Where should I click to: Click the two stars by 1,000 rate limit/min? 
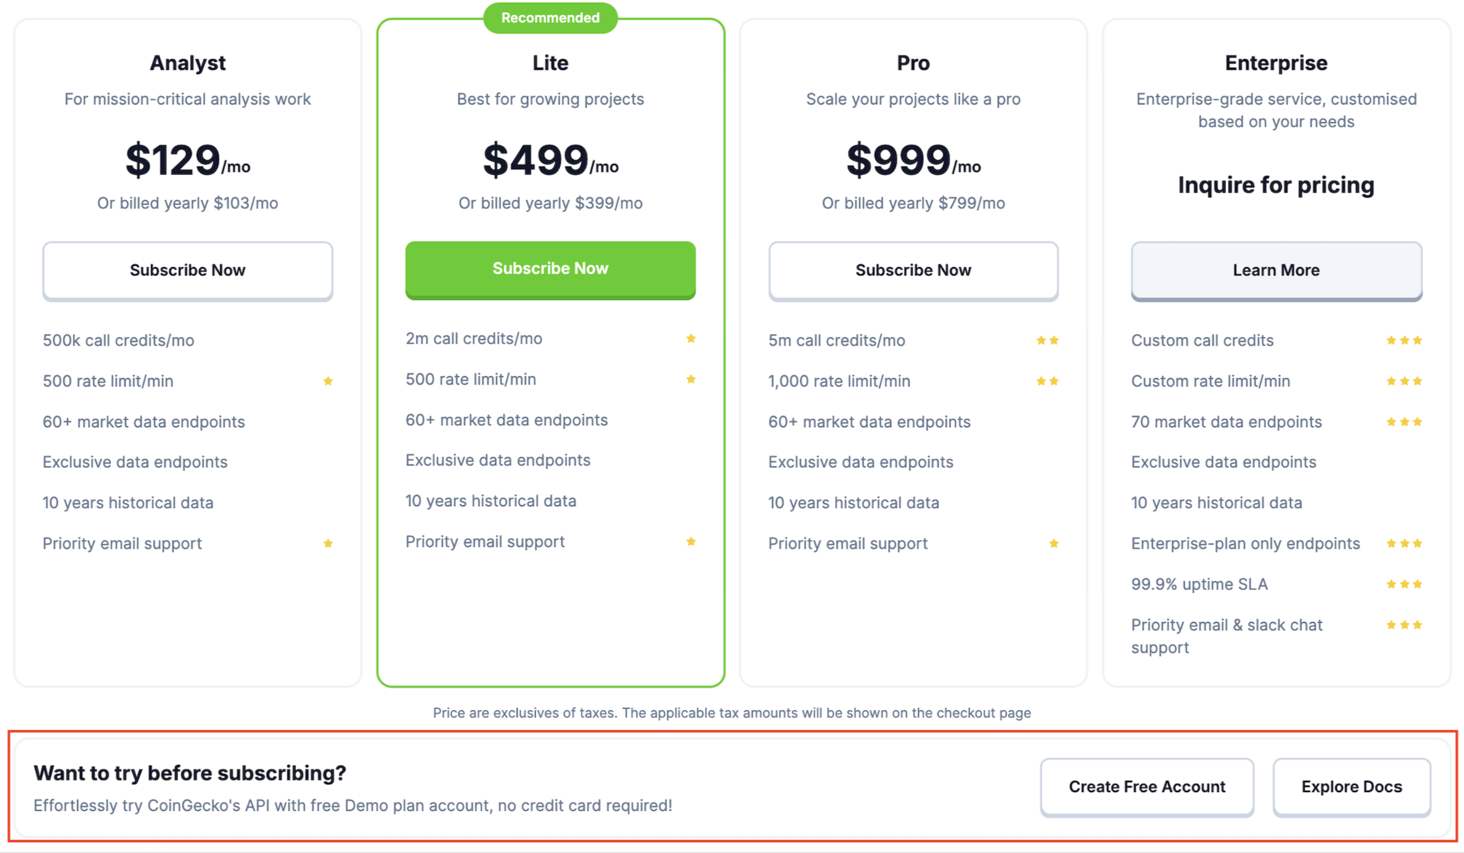1047,381
